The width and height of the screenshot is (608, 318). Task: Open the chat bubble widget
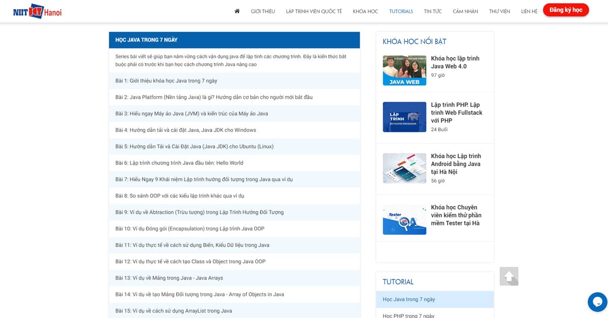click(x=597, y=302)
